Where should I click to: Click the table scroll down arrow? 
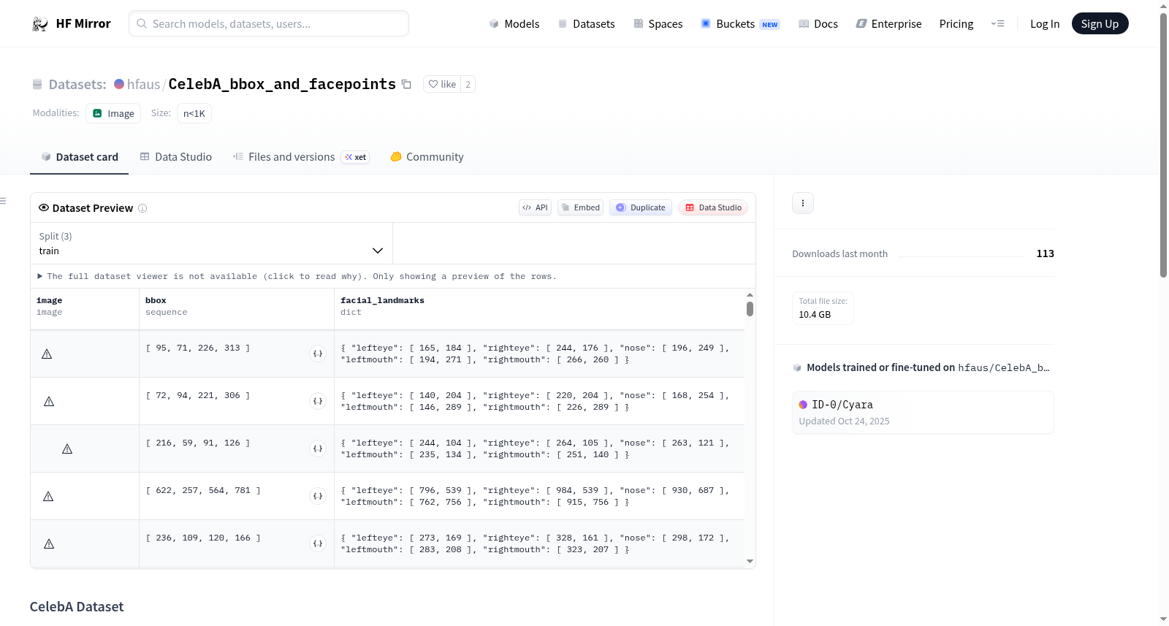(x=750, y=561)
